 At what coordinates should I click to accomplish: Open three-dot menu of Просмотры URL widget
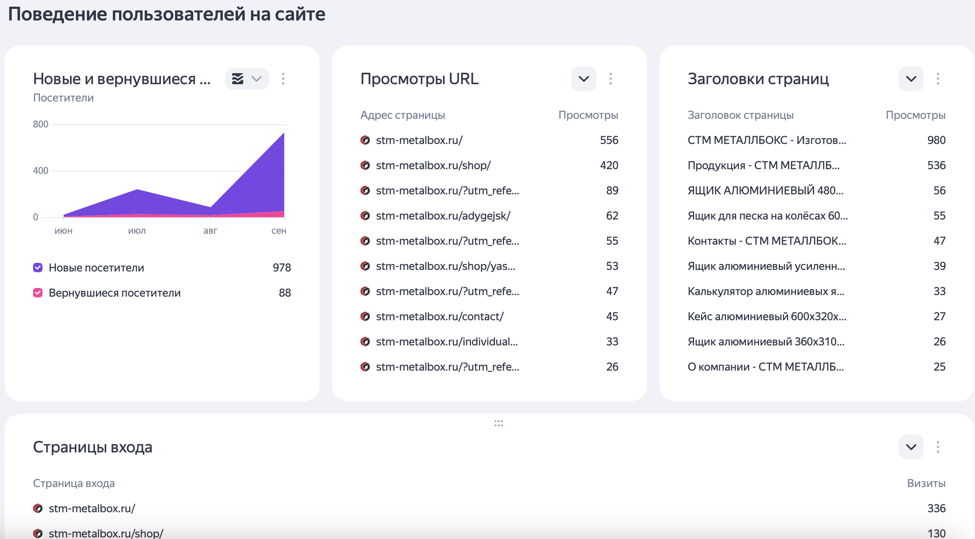611,79
